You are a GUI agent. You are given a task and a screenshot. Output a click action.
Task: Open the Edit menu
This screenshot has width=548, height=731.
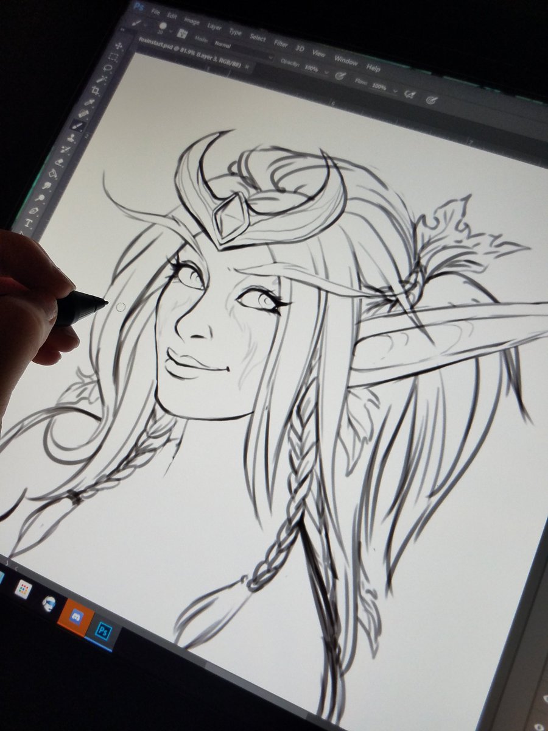[172, 16]
